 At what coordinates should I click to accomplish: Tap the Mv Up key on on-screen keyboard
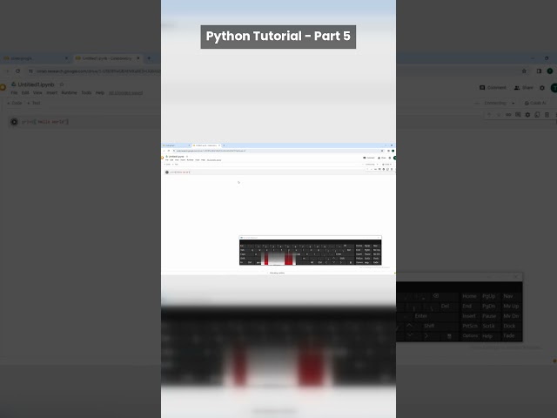pyautogui.click(x=511, y=306)
